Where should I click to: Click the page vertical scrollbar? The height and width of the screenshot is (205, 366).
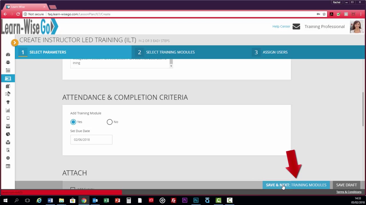pyautogui.click(x=363, y=109)
